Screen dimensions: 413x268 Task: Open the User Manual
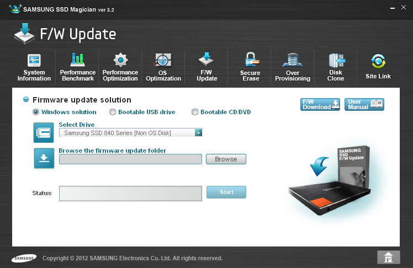(x=364, y=105)
